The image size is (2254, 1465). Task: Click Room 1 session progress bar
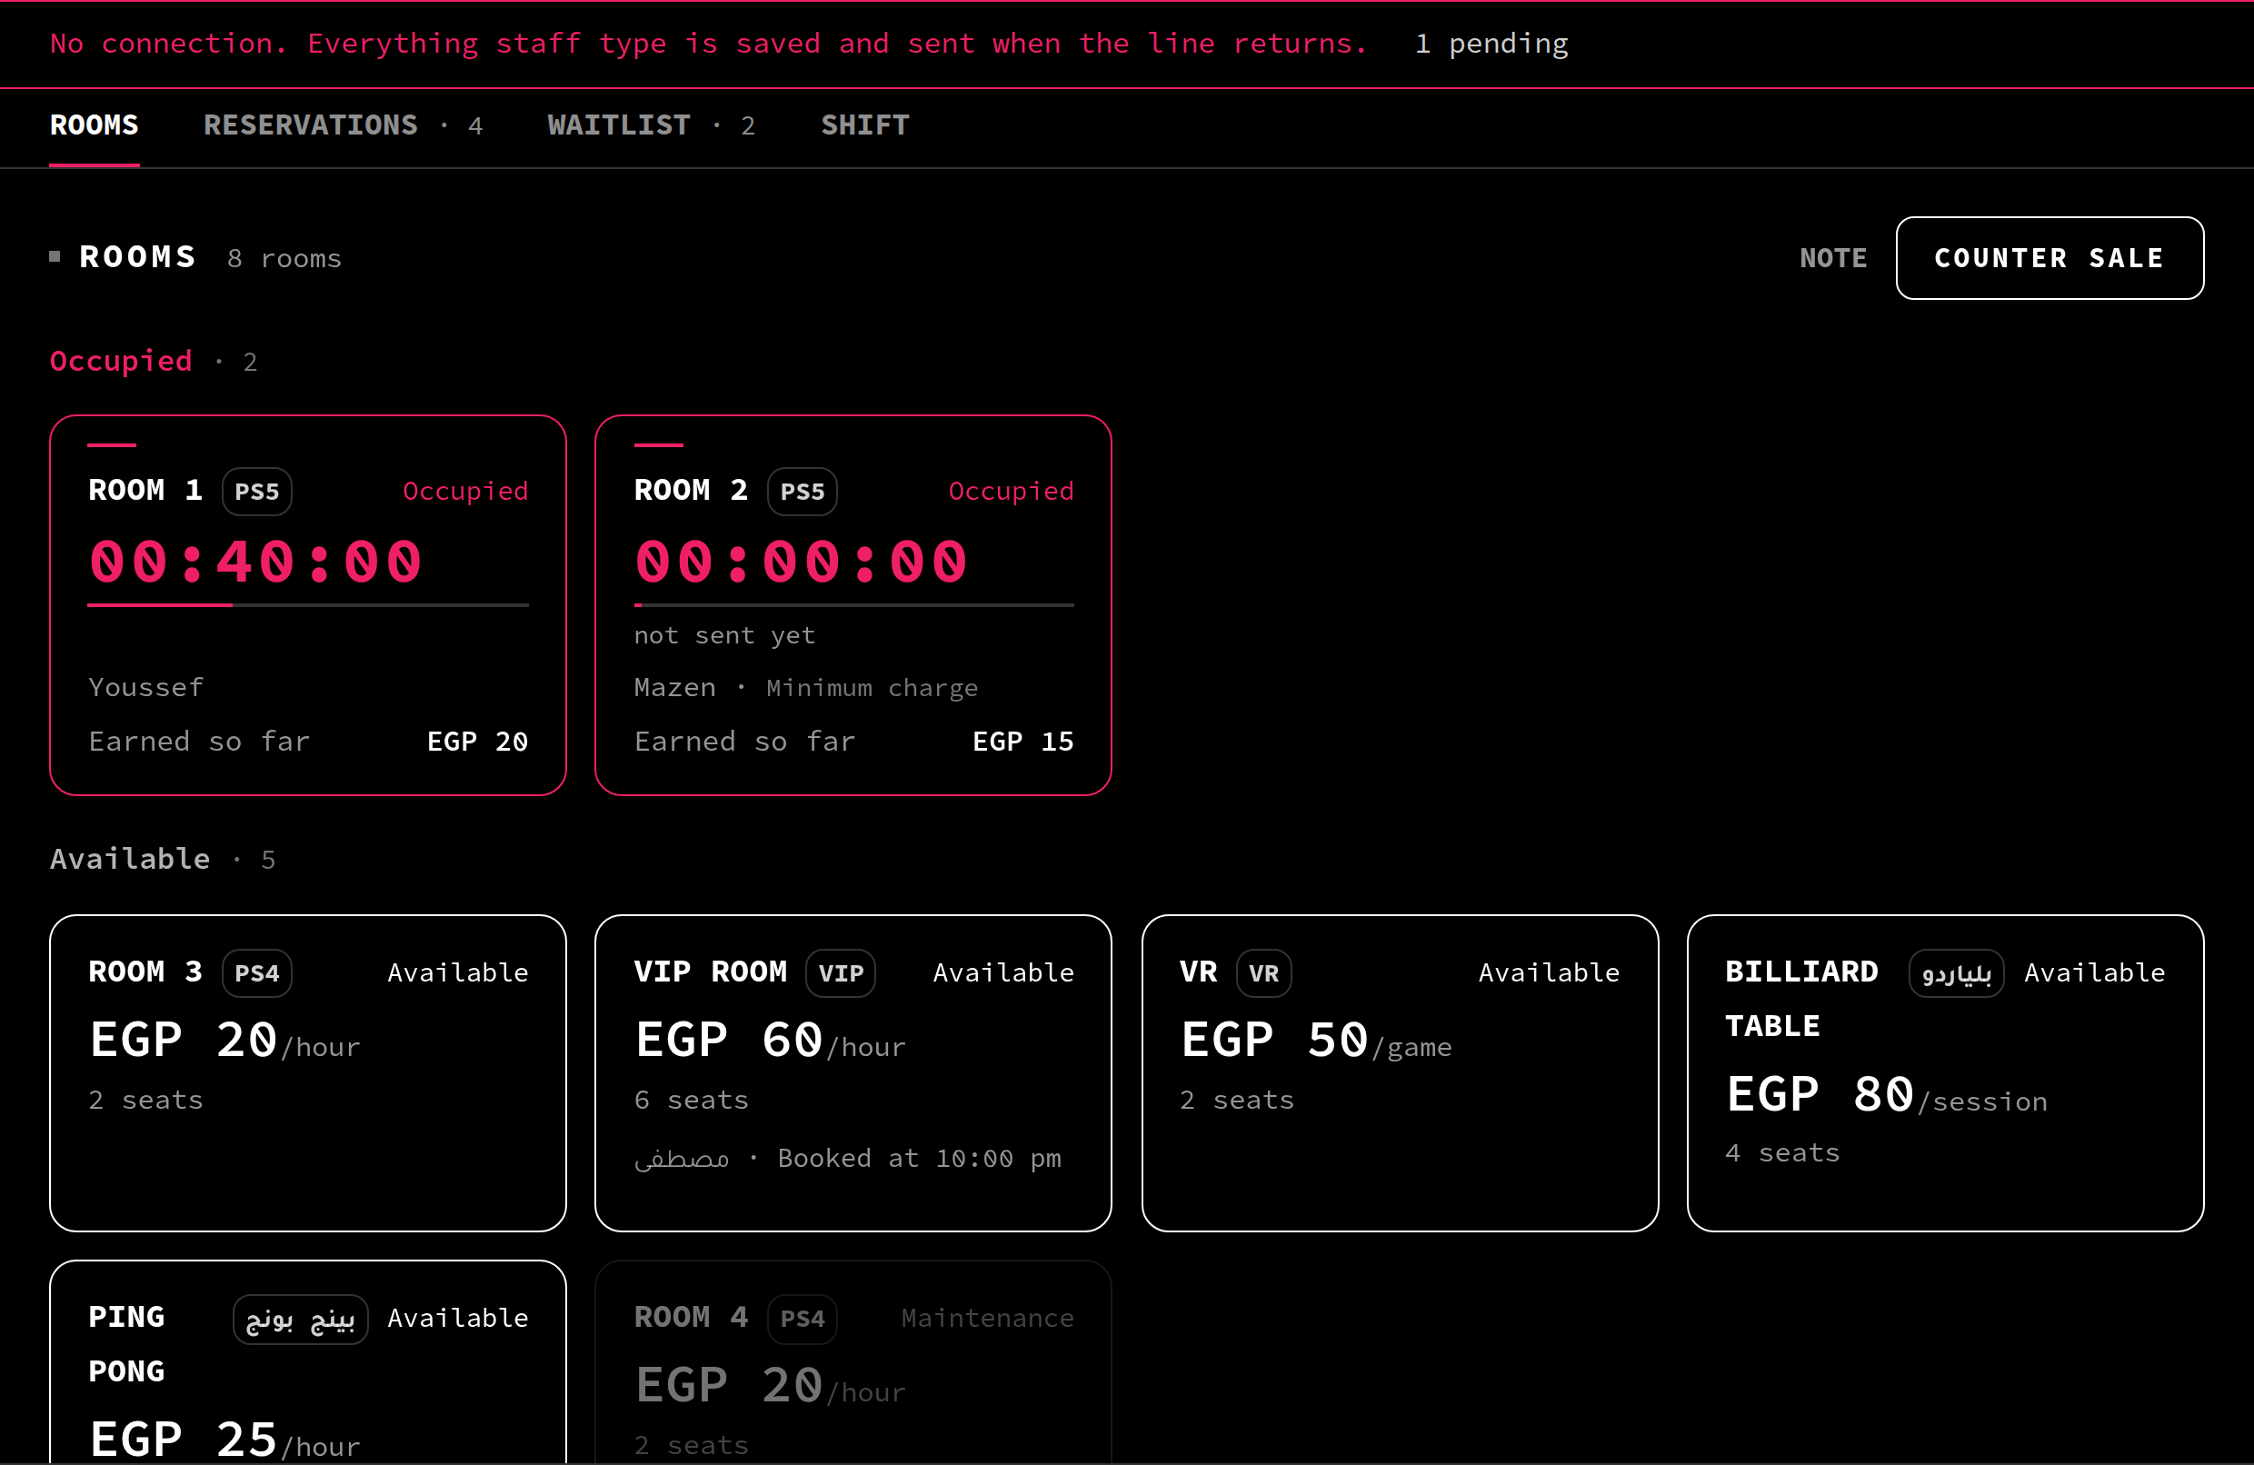308,604
